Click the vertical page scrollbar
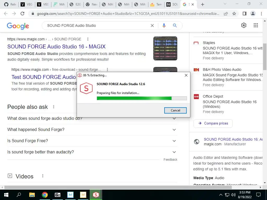The image size is (267, 200). tap(265, 57)
